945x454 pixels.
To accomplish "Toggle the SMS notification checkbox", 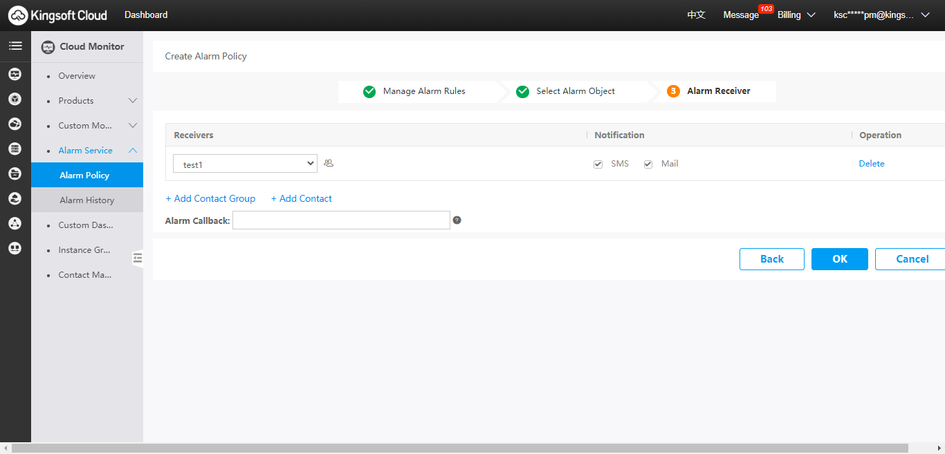I will pos(598,164).
